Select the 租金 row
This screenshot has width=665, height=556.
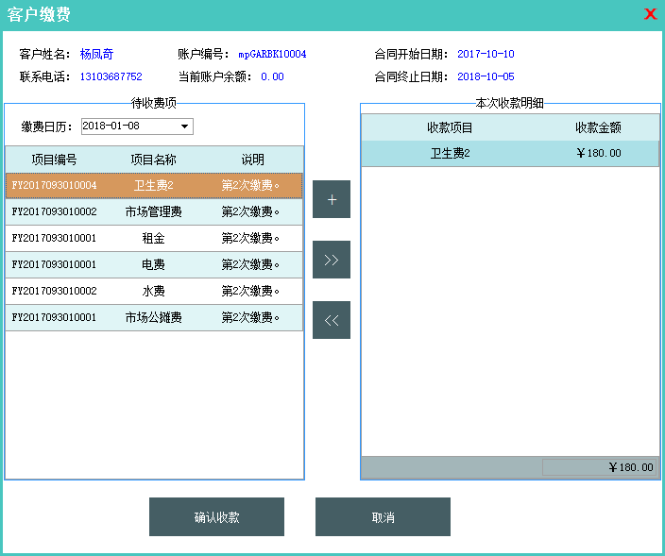[x=153, y=239]
